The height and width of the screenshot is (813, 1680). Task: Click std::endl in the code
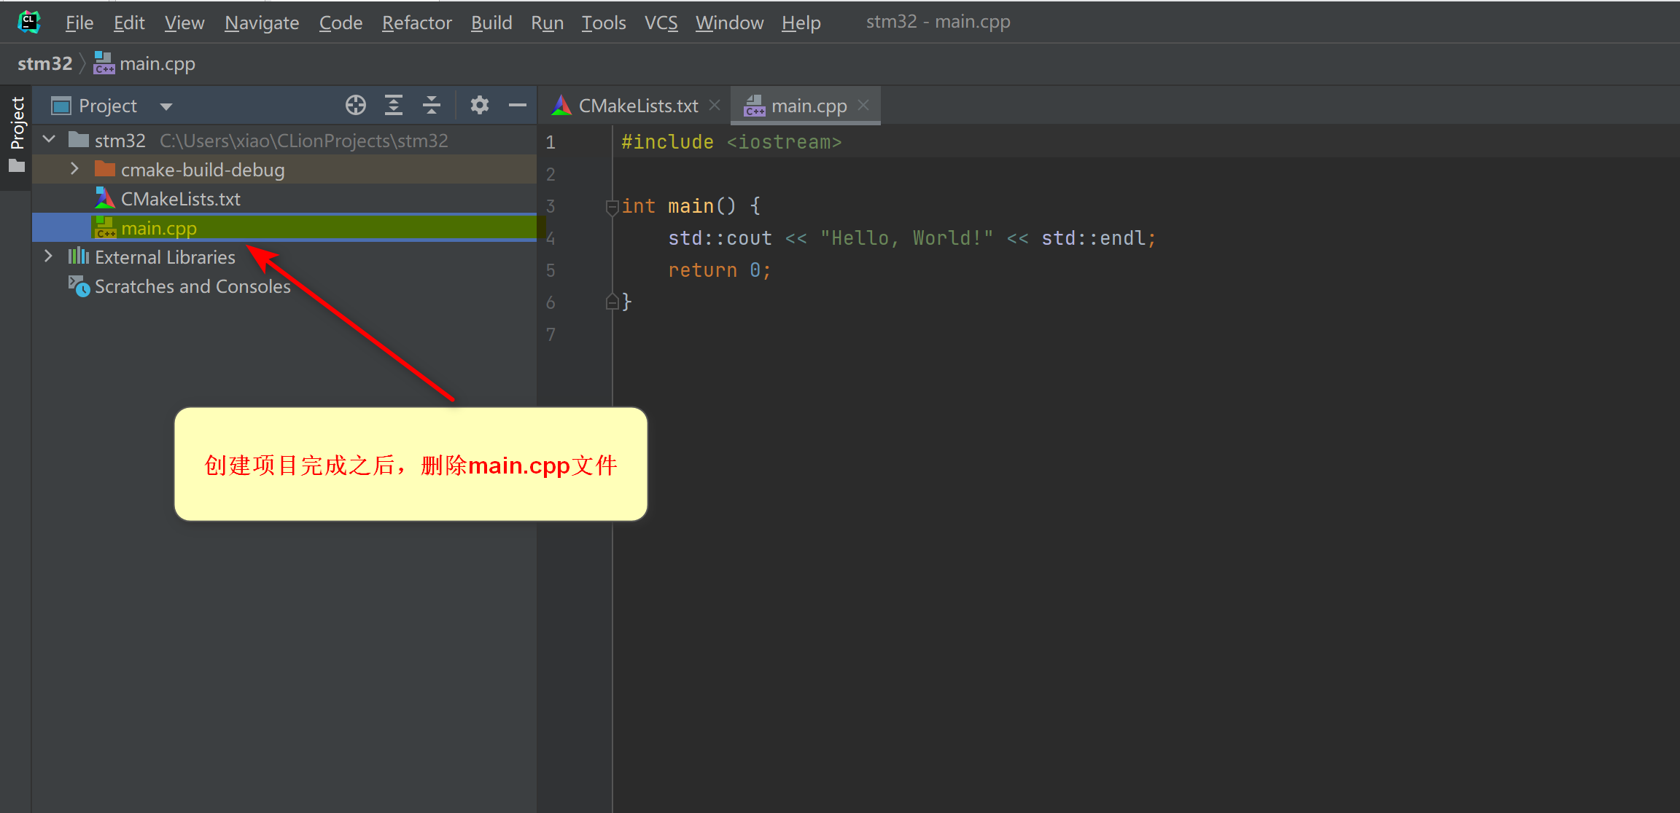pos(1093,238)
